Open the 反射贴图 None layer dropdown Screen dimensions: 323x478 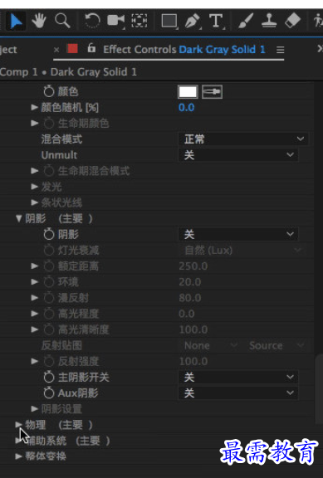coord(210,345)
